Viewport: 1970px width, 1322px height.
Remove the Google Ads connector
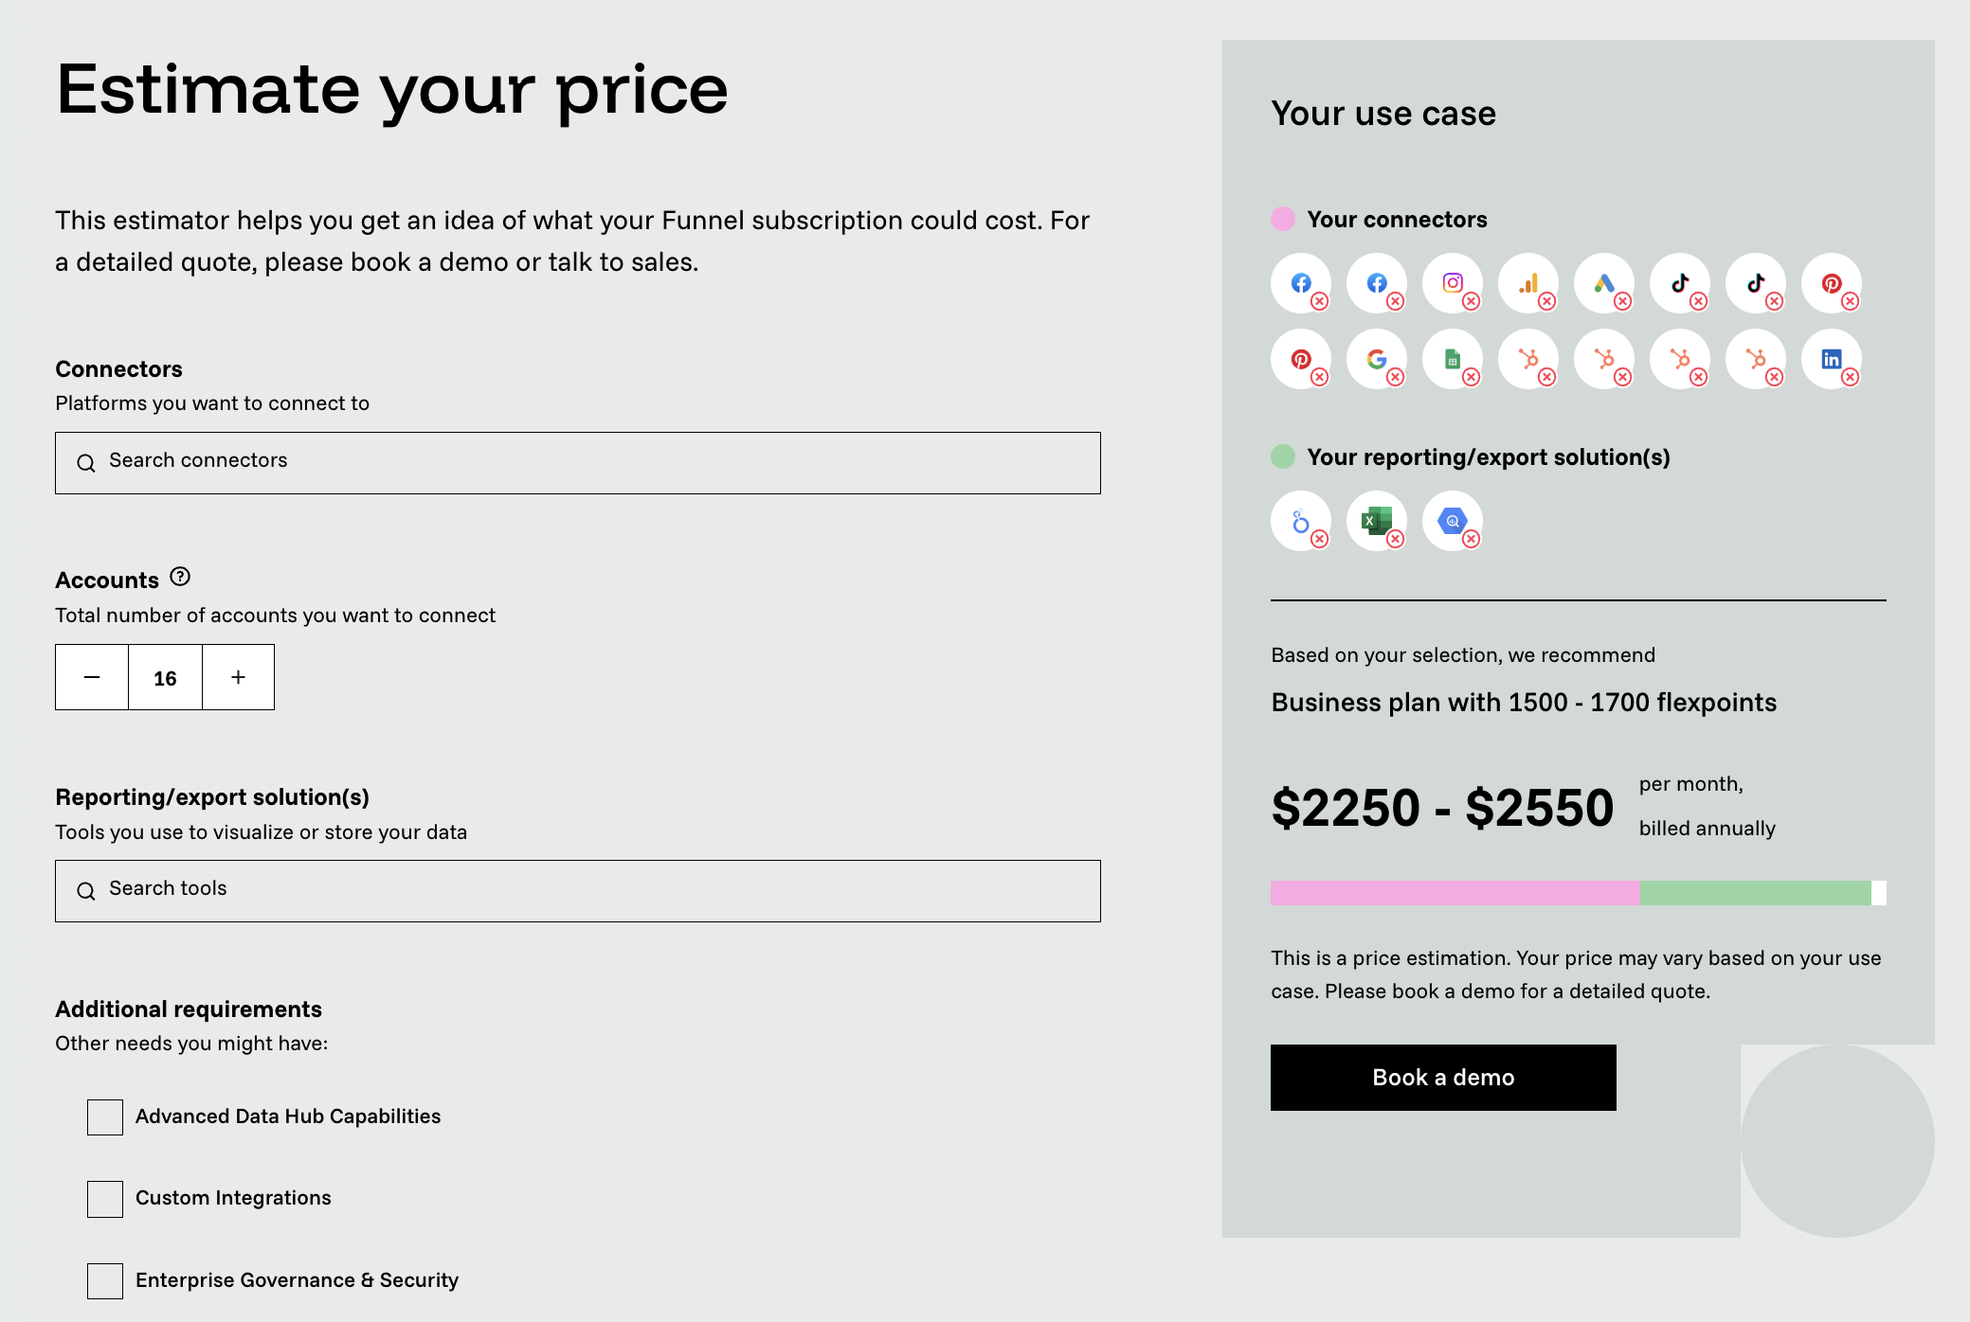1623,301
